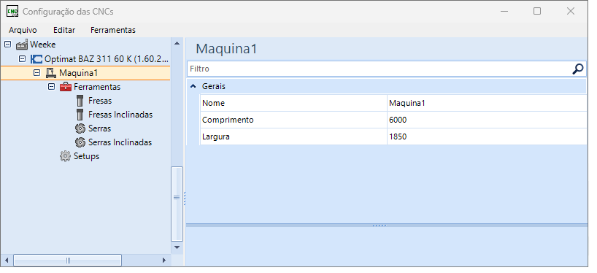Image resolution: width=597 pixels, height=273 pixels.
Task: Click the Filtro search input field
Action: tap(380, 69)
